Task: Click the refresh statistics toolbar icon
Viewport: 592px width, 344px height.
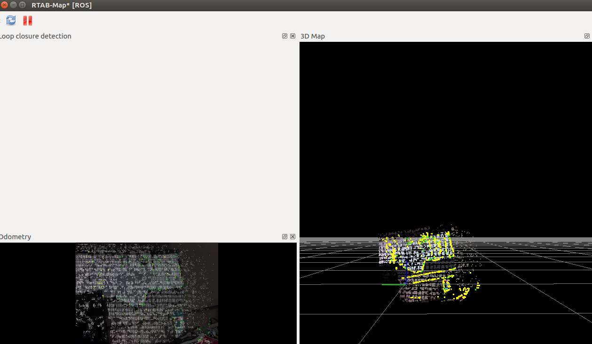Action: (x=10, y=20)
